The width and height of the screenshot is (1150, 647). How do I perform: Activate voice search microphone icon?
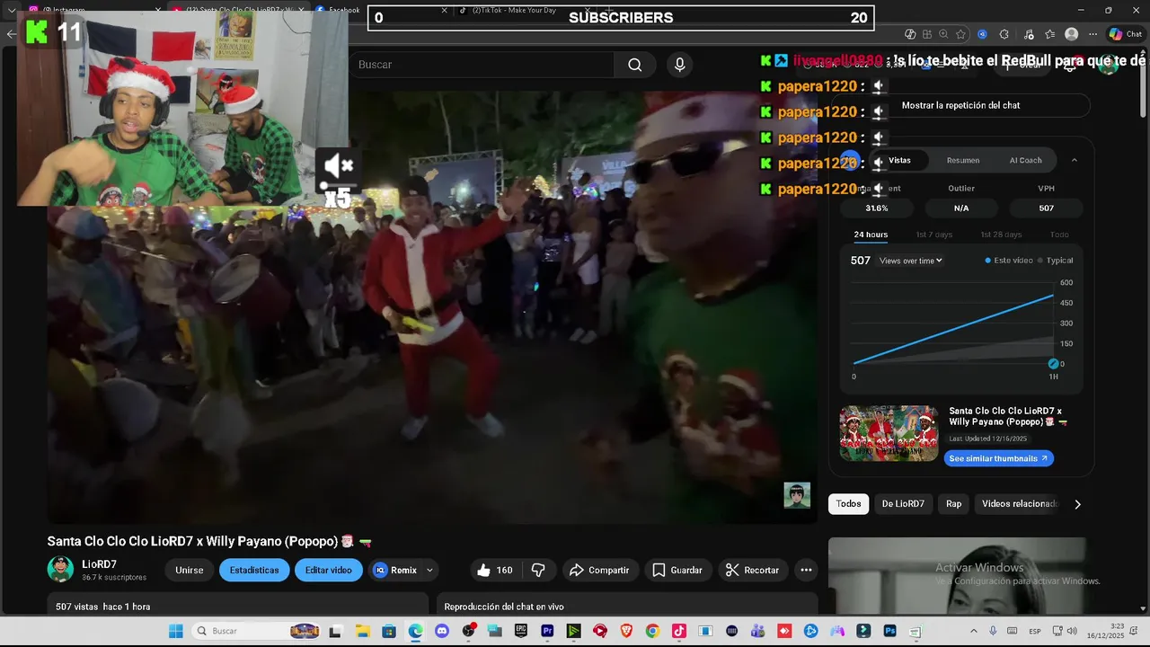(679, 65)
